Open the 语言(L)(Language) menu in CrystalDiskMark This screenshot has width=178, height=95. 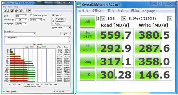click(x=144, y=11)
